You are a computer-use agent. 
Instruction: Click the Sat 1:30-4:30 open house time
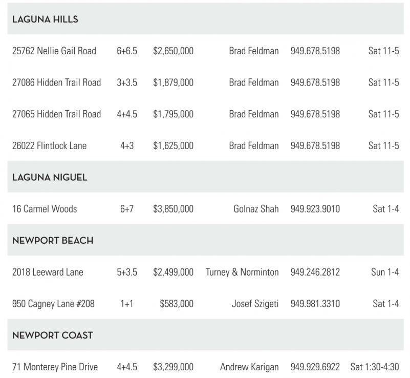pyautogui.click(x=375, y=367)
